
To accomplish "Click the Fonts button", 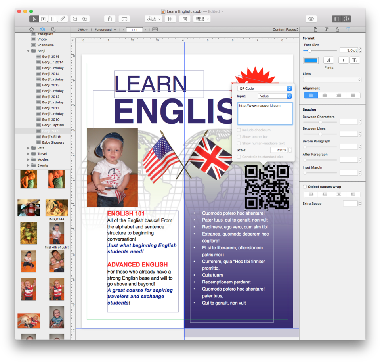I will click(x=328, y=60).
